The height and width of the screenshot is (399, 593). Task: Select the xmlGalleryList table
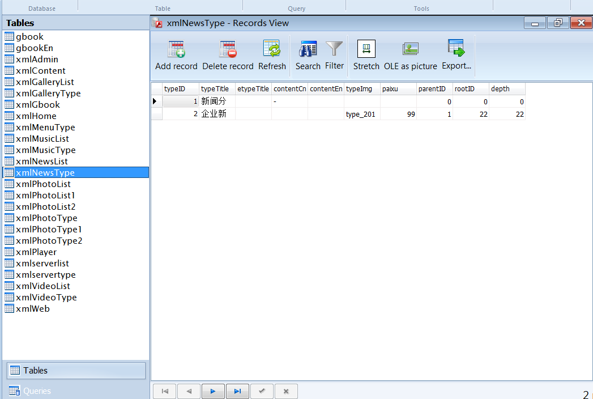[45, 82]
